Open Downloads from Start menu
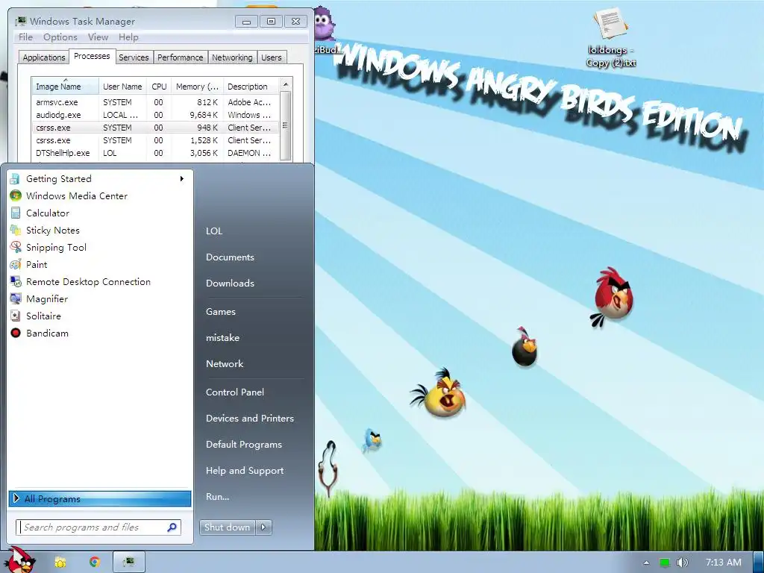 pos(230,283)
